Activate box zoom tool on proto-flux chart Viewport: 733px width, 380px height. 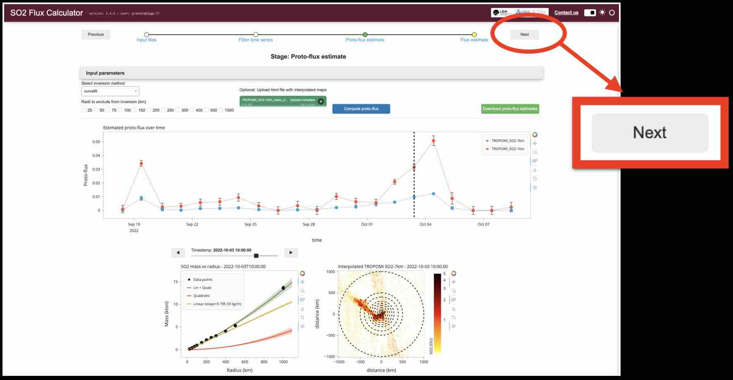click(x=535, y=152)
